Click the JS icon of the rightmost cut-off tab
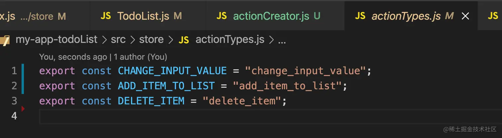 [493, 16]
